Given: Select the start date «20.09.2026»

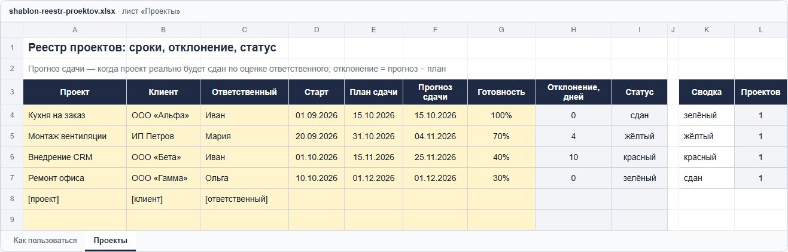Looking at the screenshot, I should click(317, 136).
